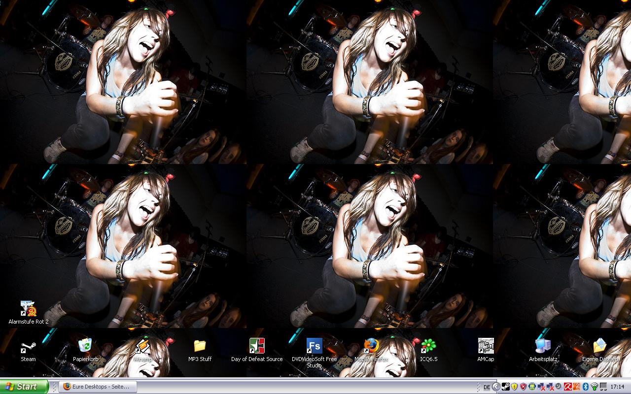The image size is (631, 394).
Task: Open the red shield security alert
Action: 524,387
